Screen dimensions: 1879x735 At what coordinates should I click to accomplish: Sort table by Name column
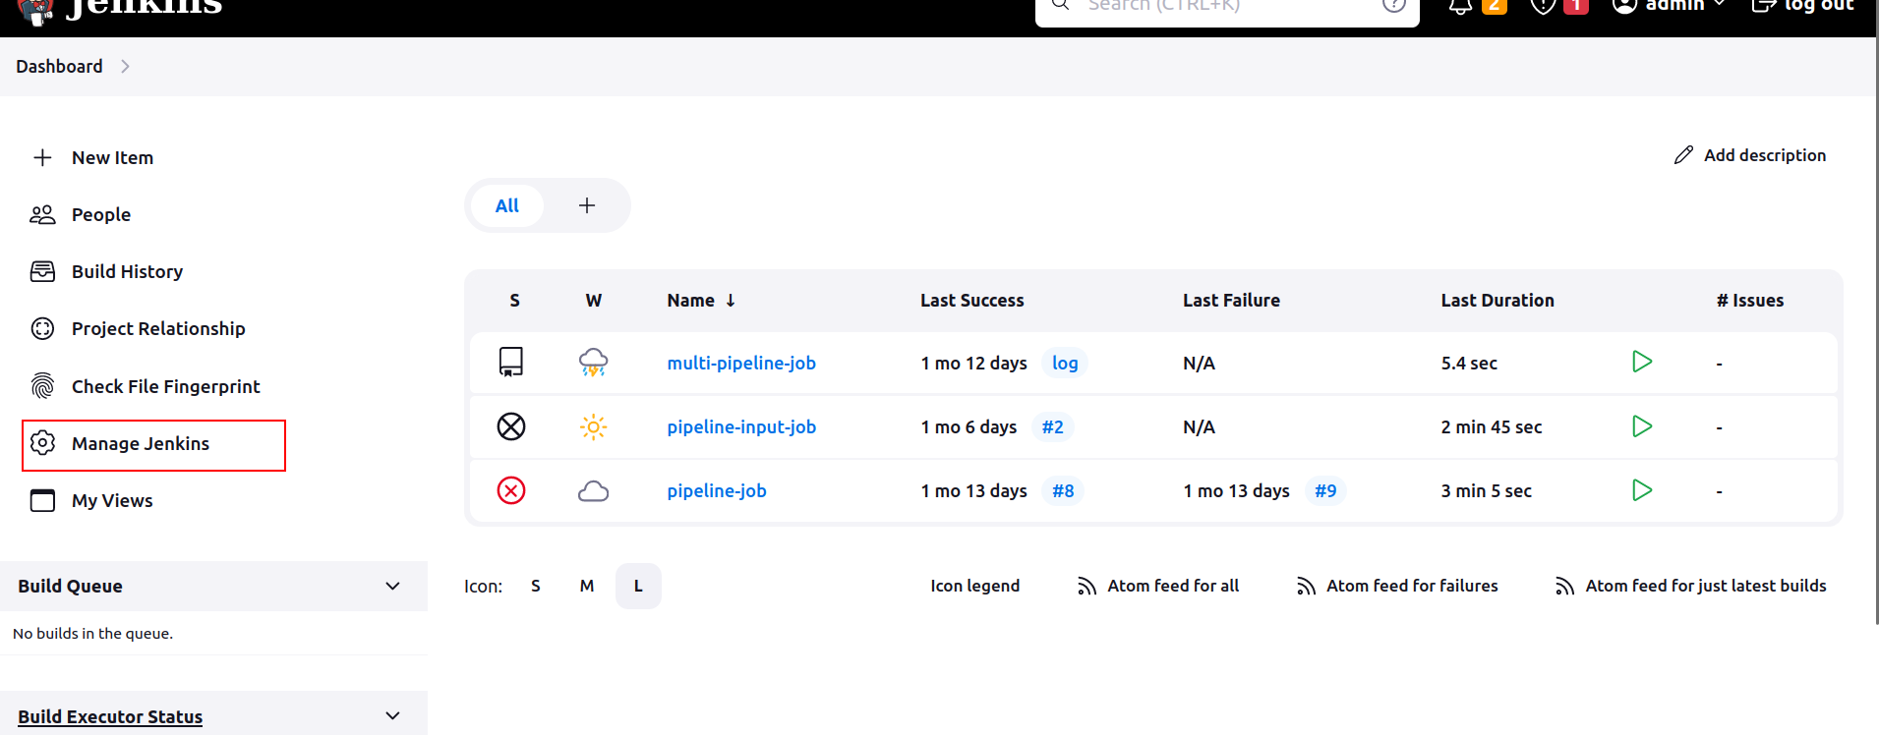point(701,301)
